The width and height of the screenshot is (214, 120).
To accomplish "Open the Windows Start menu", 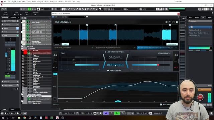I will coord(2,118).
